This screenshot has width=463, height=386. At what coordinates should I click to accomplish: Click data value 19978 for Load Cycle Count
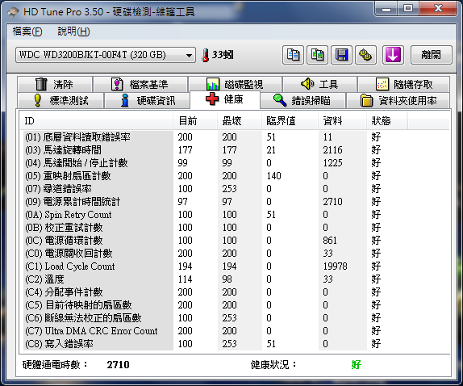click(335, 266)
